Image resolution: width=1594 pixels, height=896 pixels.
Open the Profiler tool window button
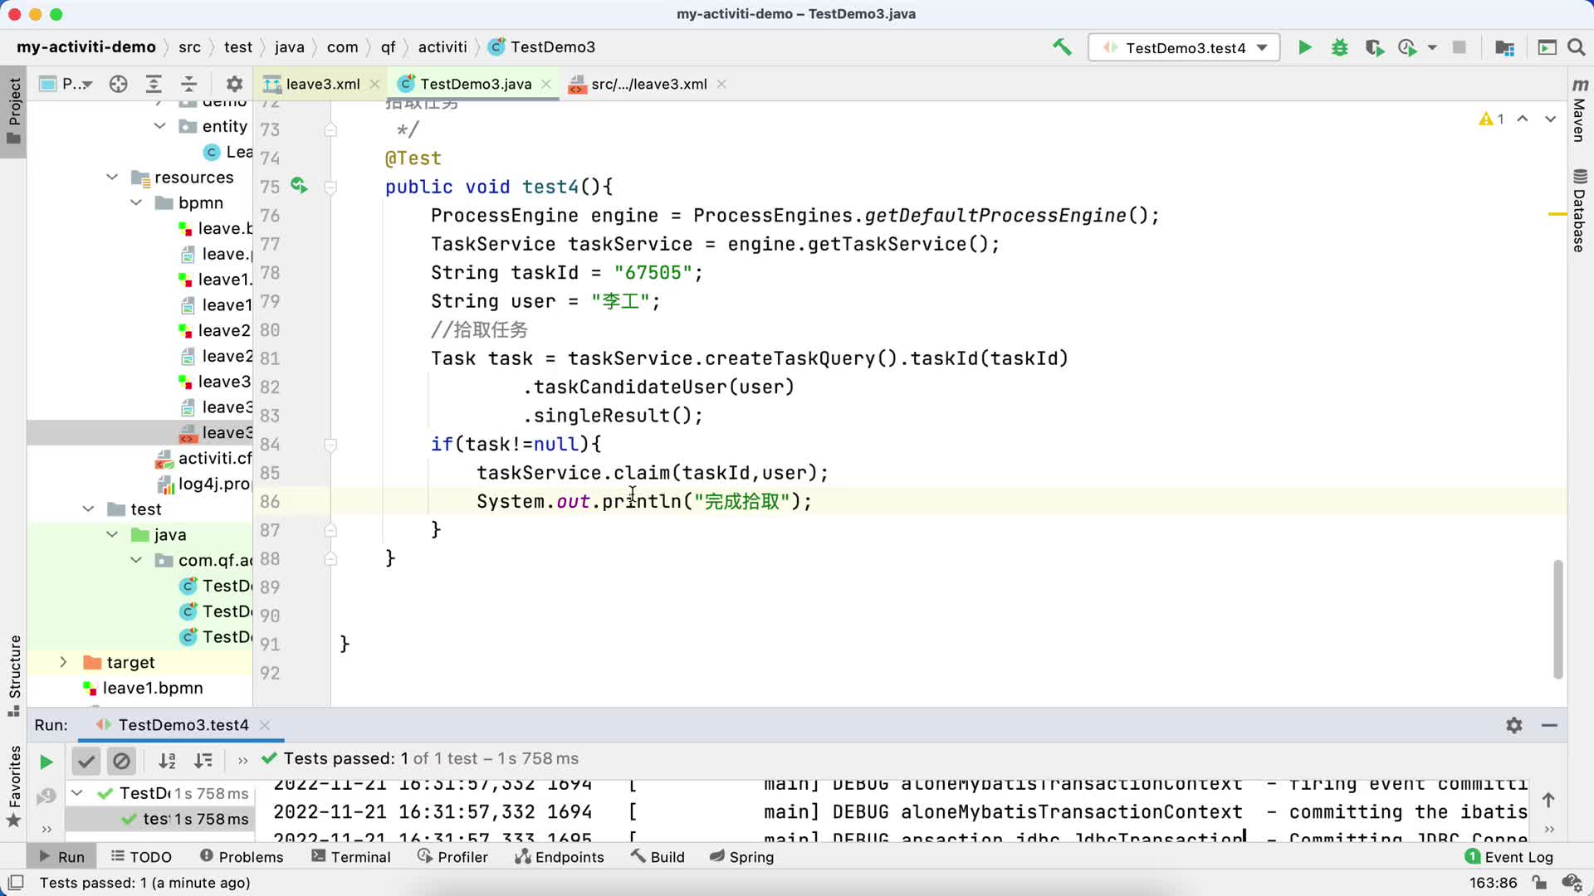pyautogui.click(x=452, y=857)
